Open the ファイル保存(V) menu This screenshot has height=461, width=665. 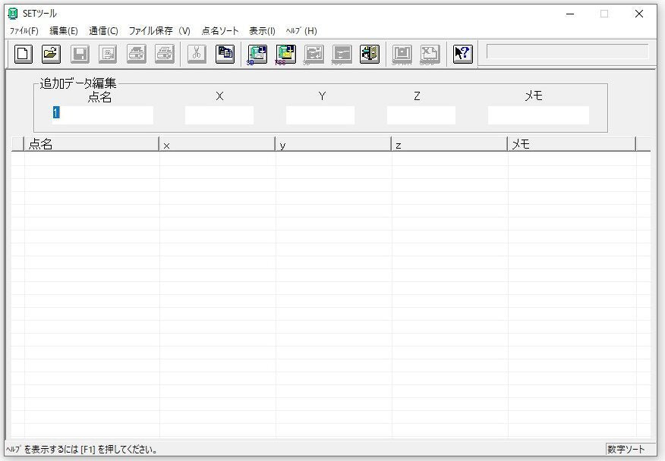159,31
